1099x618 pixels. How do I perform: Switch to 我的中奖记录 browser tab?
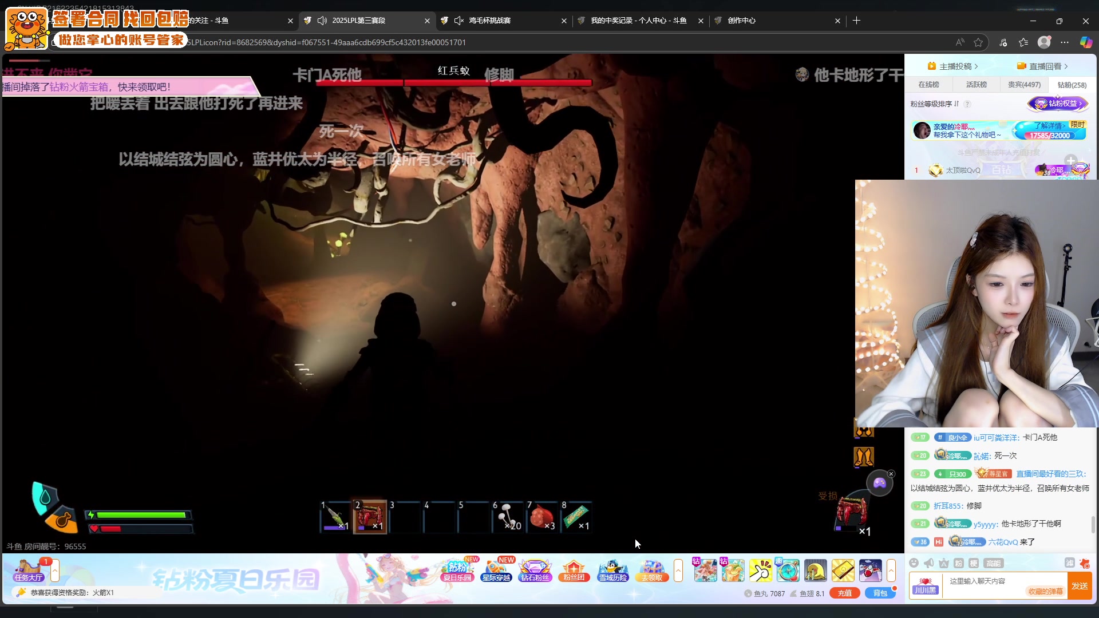tap(639, 21)
